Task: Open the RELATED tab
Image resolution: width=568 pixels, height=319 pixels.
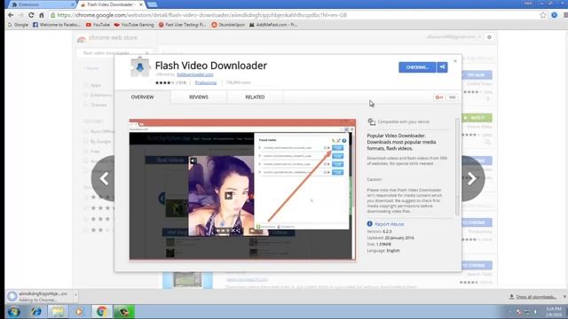Action: pos(255,97)
